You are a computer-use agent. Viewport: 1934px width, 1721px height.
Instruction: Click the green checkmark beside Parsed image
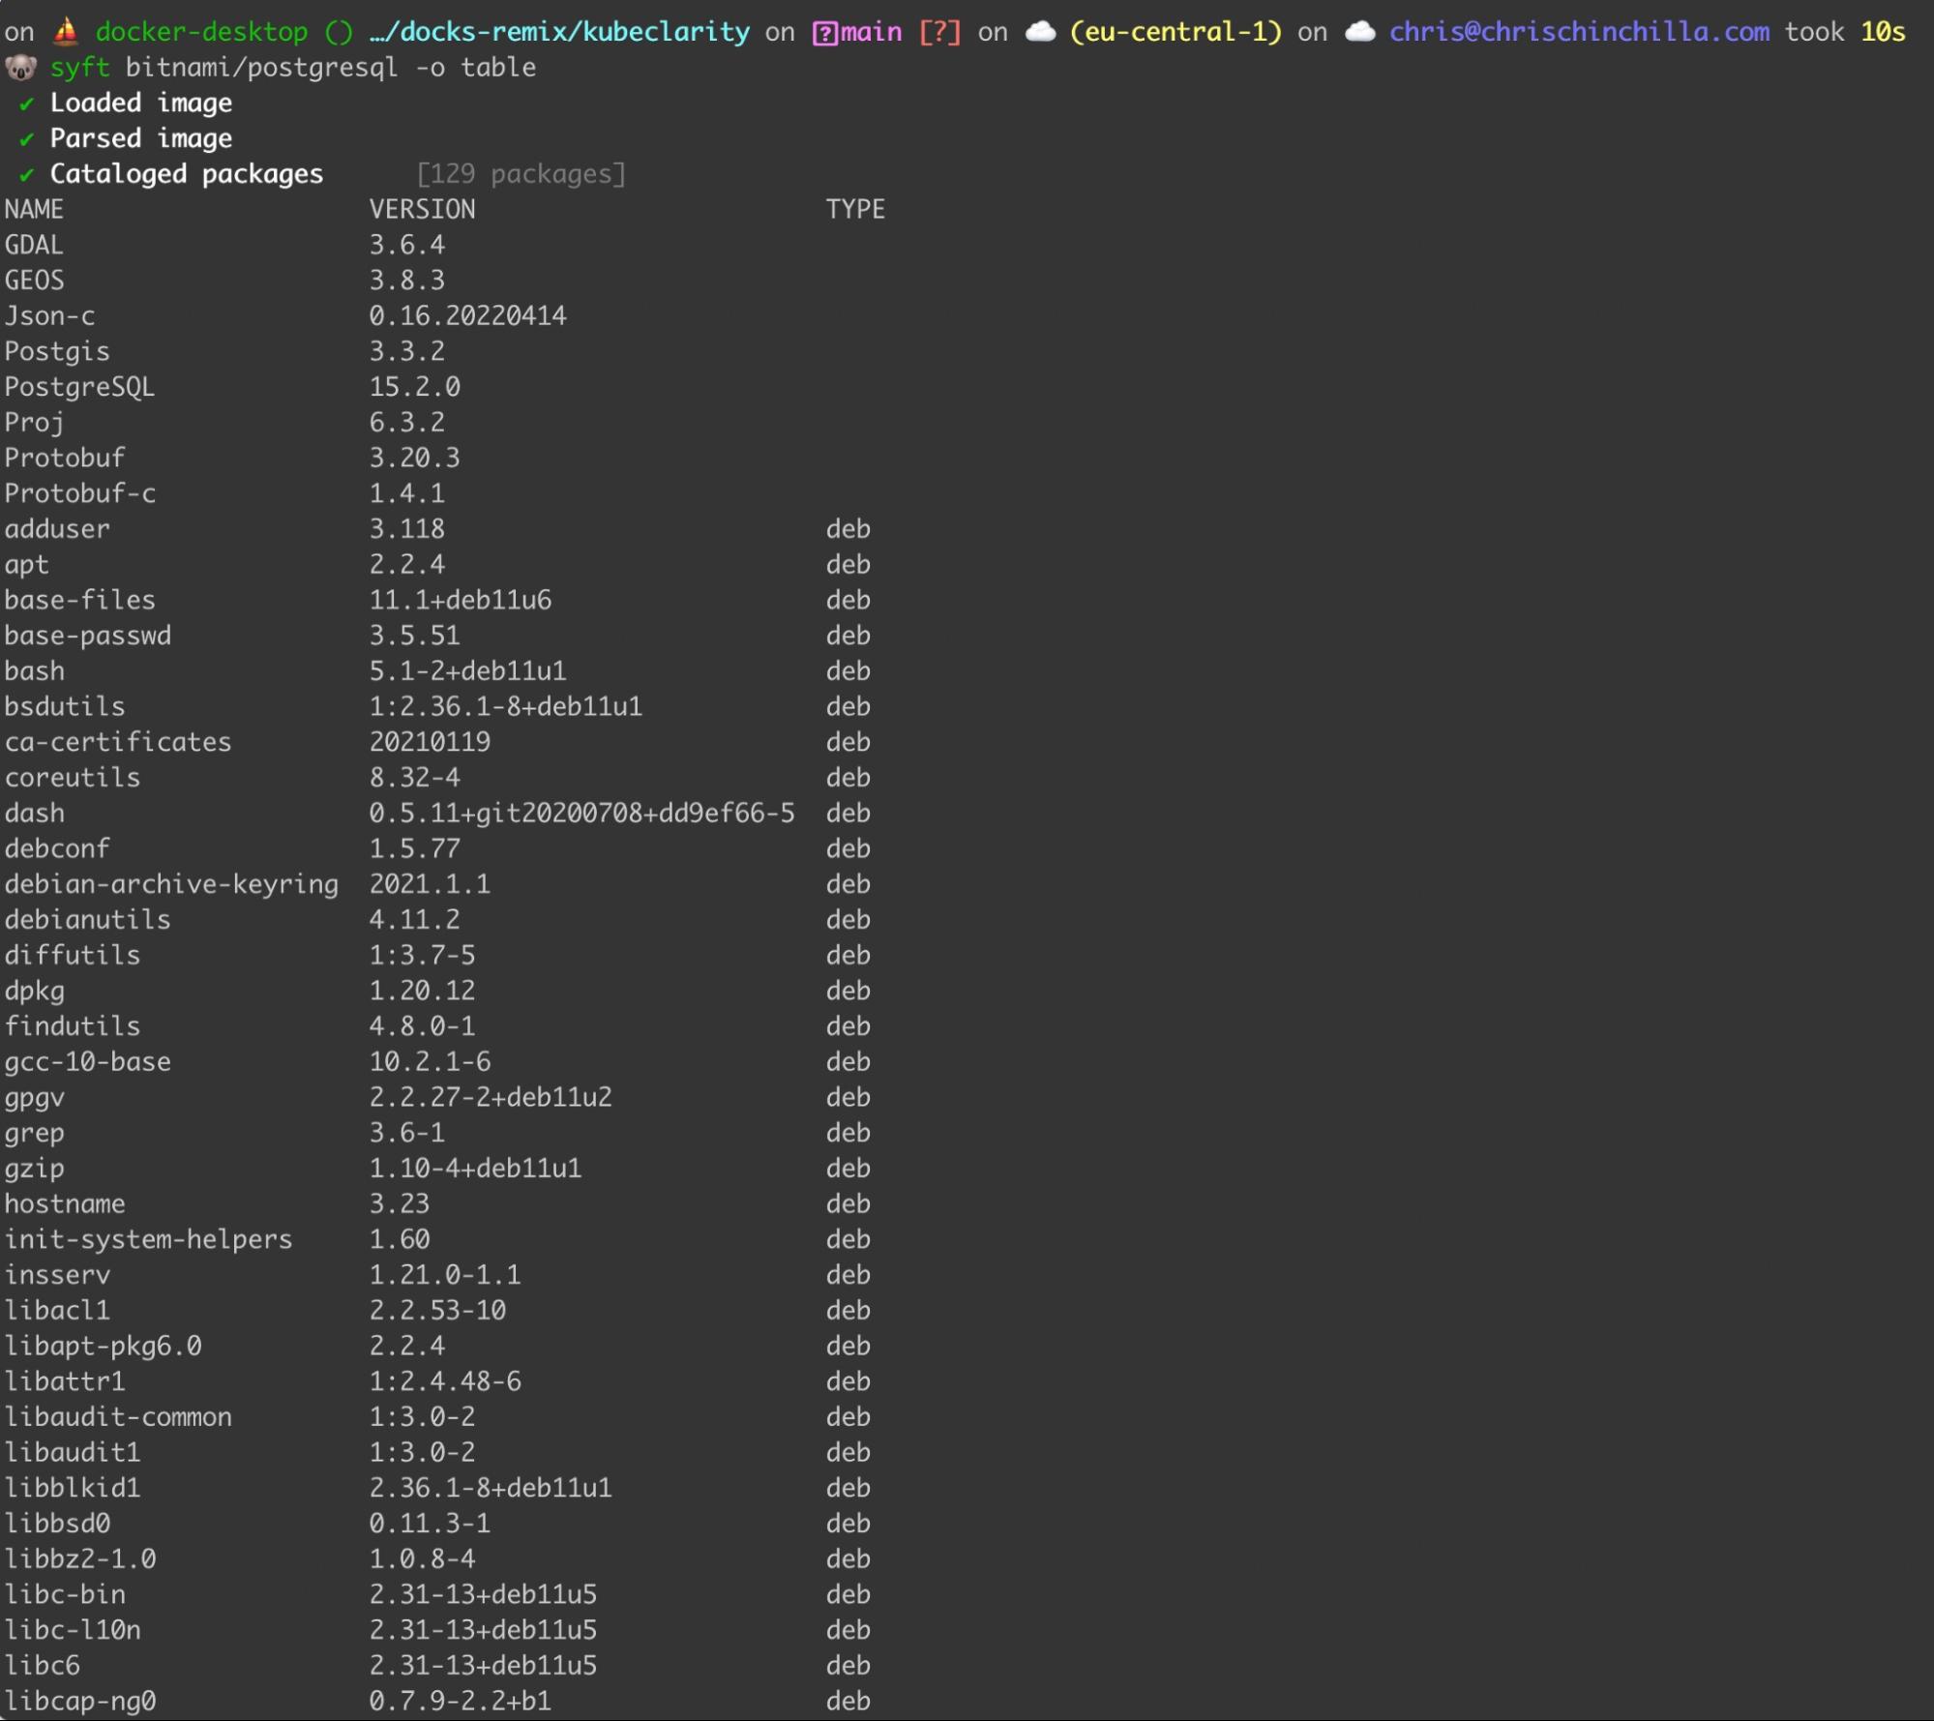click(26, 139)
